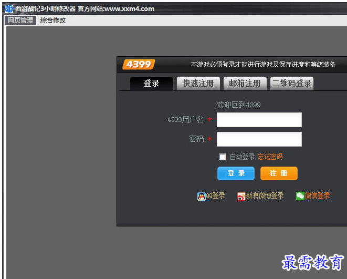The width and height of the screenshot is (347, 279).
Task: Choose QQ登录 link text
Action: 216,196
